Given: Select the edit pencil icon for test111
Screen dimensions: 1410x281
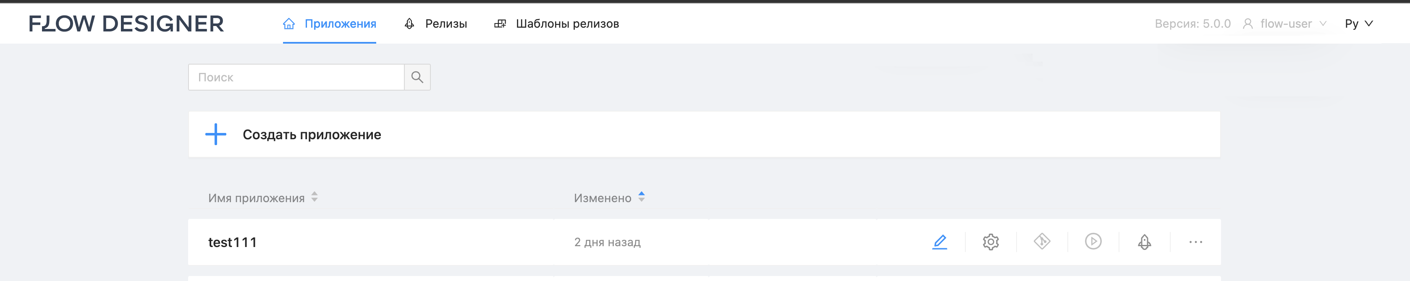Looking at the screenshot, I should (x=941, y=241).
